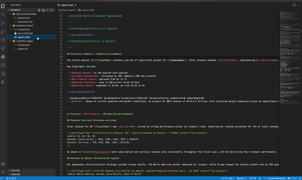
Task: Expand the Outline section
Action: coord(15,171)
